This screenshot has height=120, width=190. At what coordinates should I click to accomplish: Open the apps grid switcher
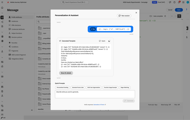(x=183, y=2)
